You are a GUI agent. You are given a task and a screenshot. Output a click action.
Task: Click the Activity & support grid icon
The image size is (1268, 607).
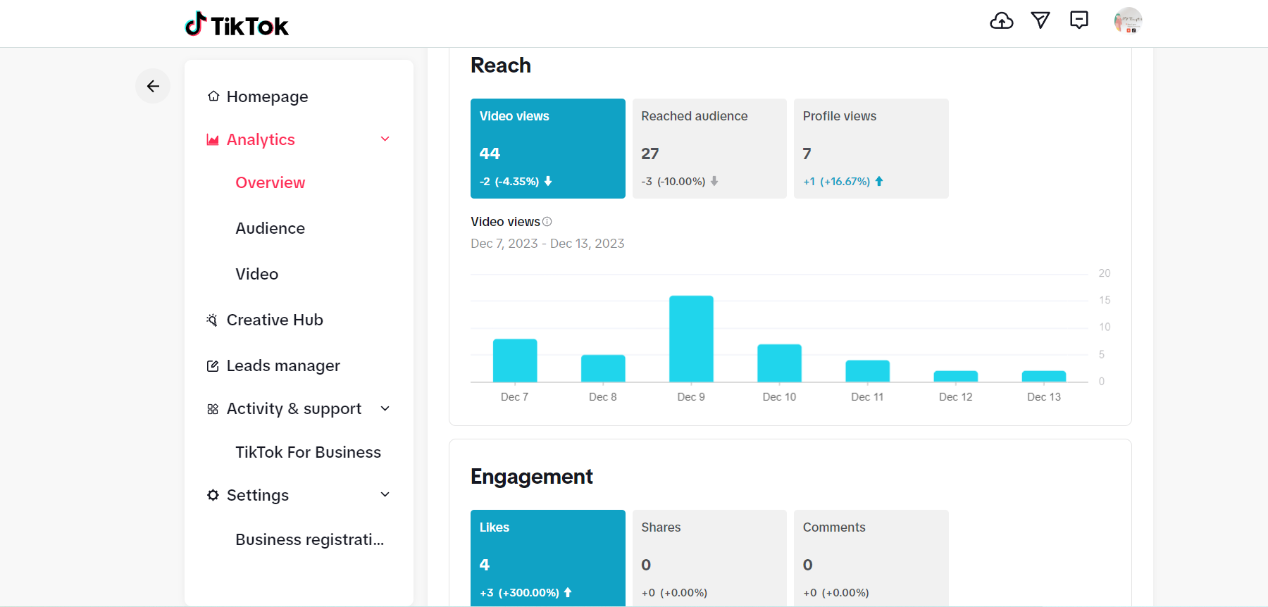pyautogui.click(x=213, y=409)
